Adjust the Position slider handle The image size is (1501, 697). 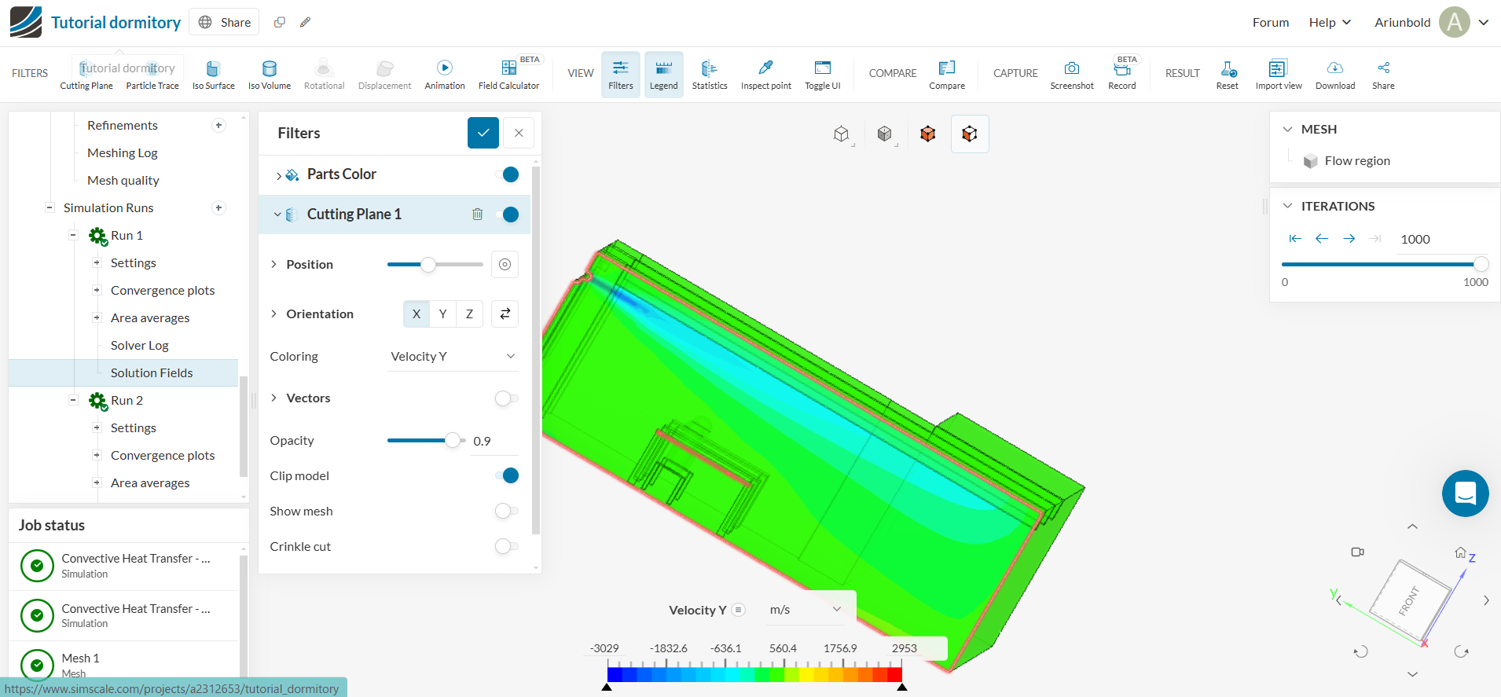428,265
